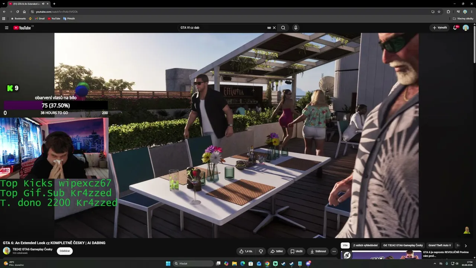
Task: Click the Vytvořit create button
Action: [x=440, y=28]
